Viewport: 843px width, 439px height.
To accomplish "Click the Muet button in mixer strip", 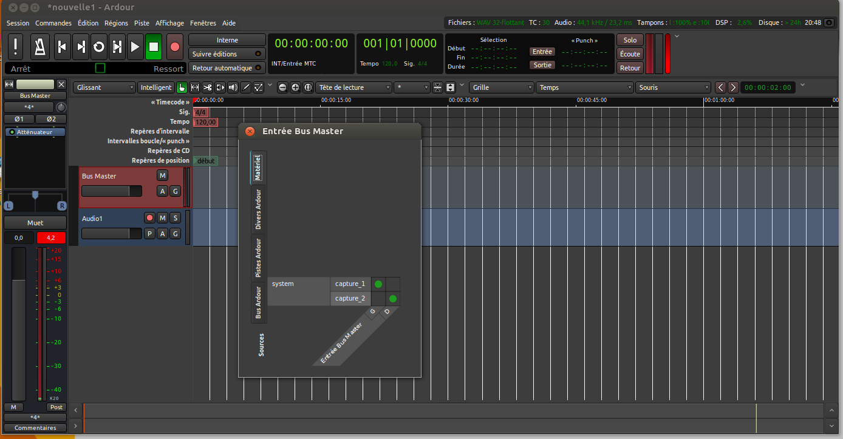I will tap(35, 223).
